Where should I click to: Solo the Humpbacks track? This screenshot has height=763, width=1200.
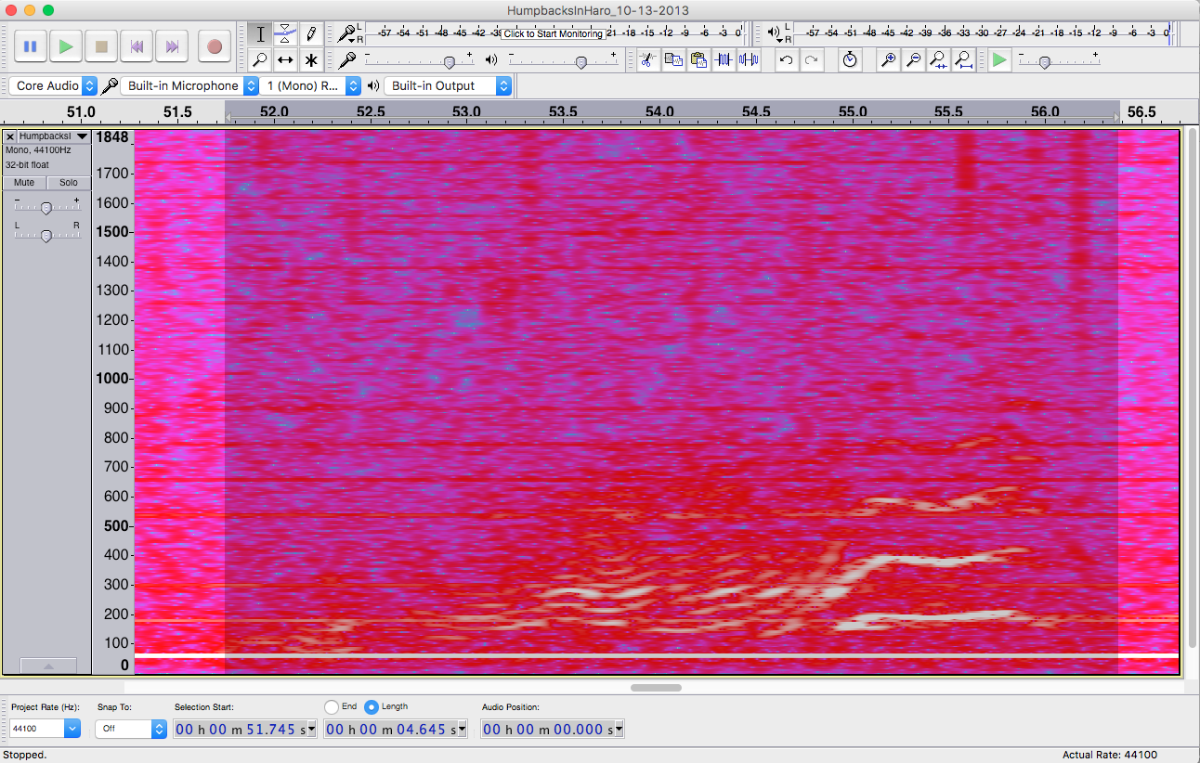69,183
